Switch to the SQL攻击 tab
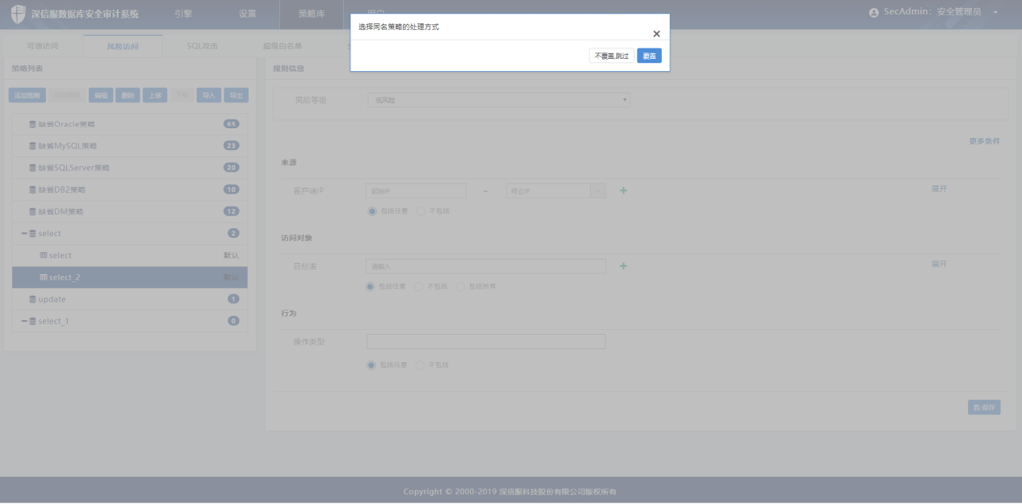Screen dimensions: 1022x504 click(x=202, y=46)
